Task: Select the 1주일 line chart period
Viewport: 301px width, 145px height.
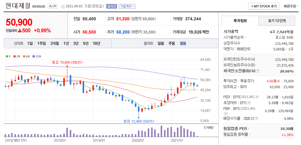Action: (41, 43)
